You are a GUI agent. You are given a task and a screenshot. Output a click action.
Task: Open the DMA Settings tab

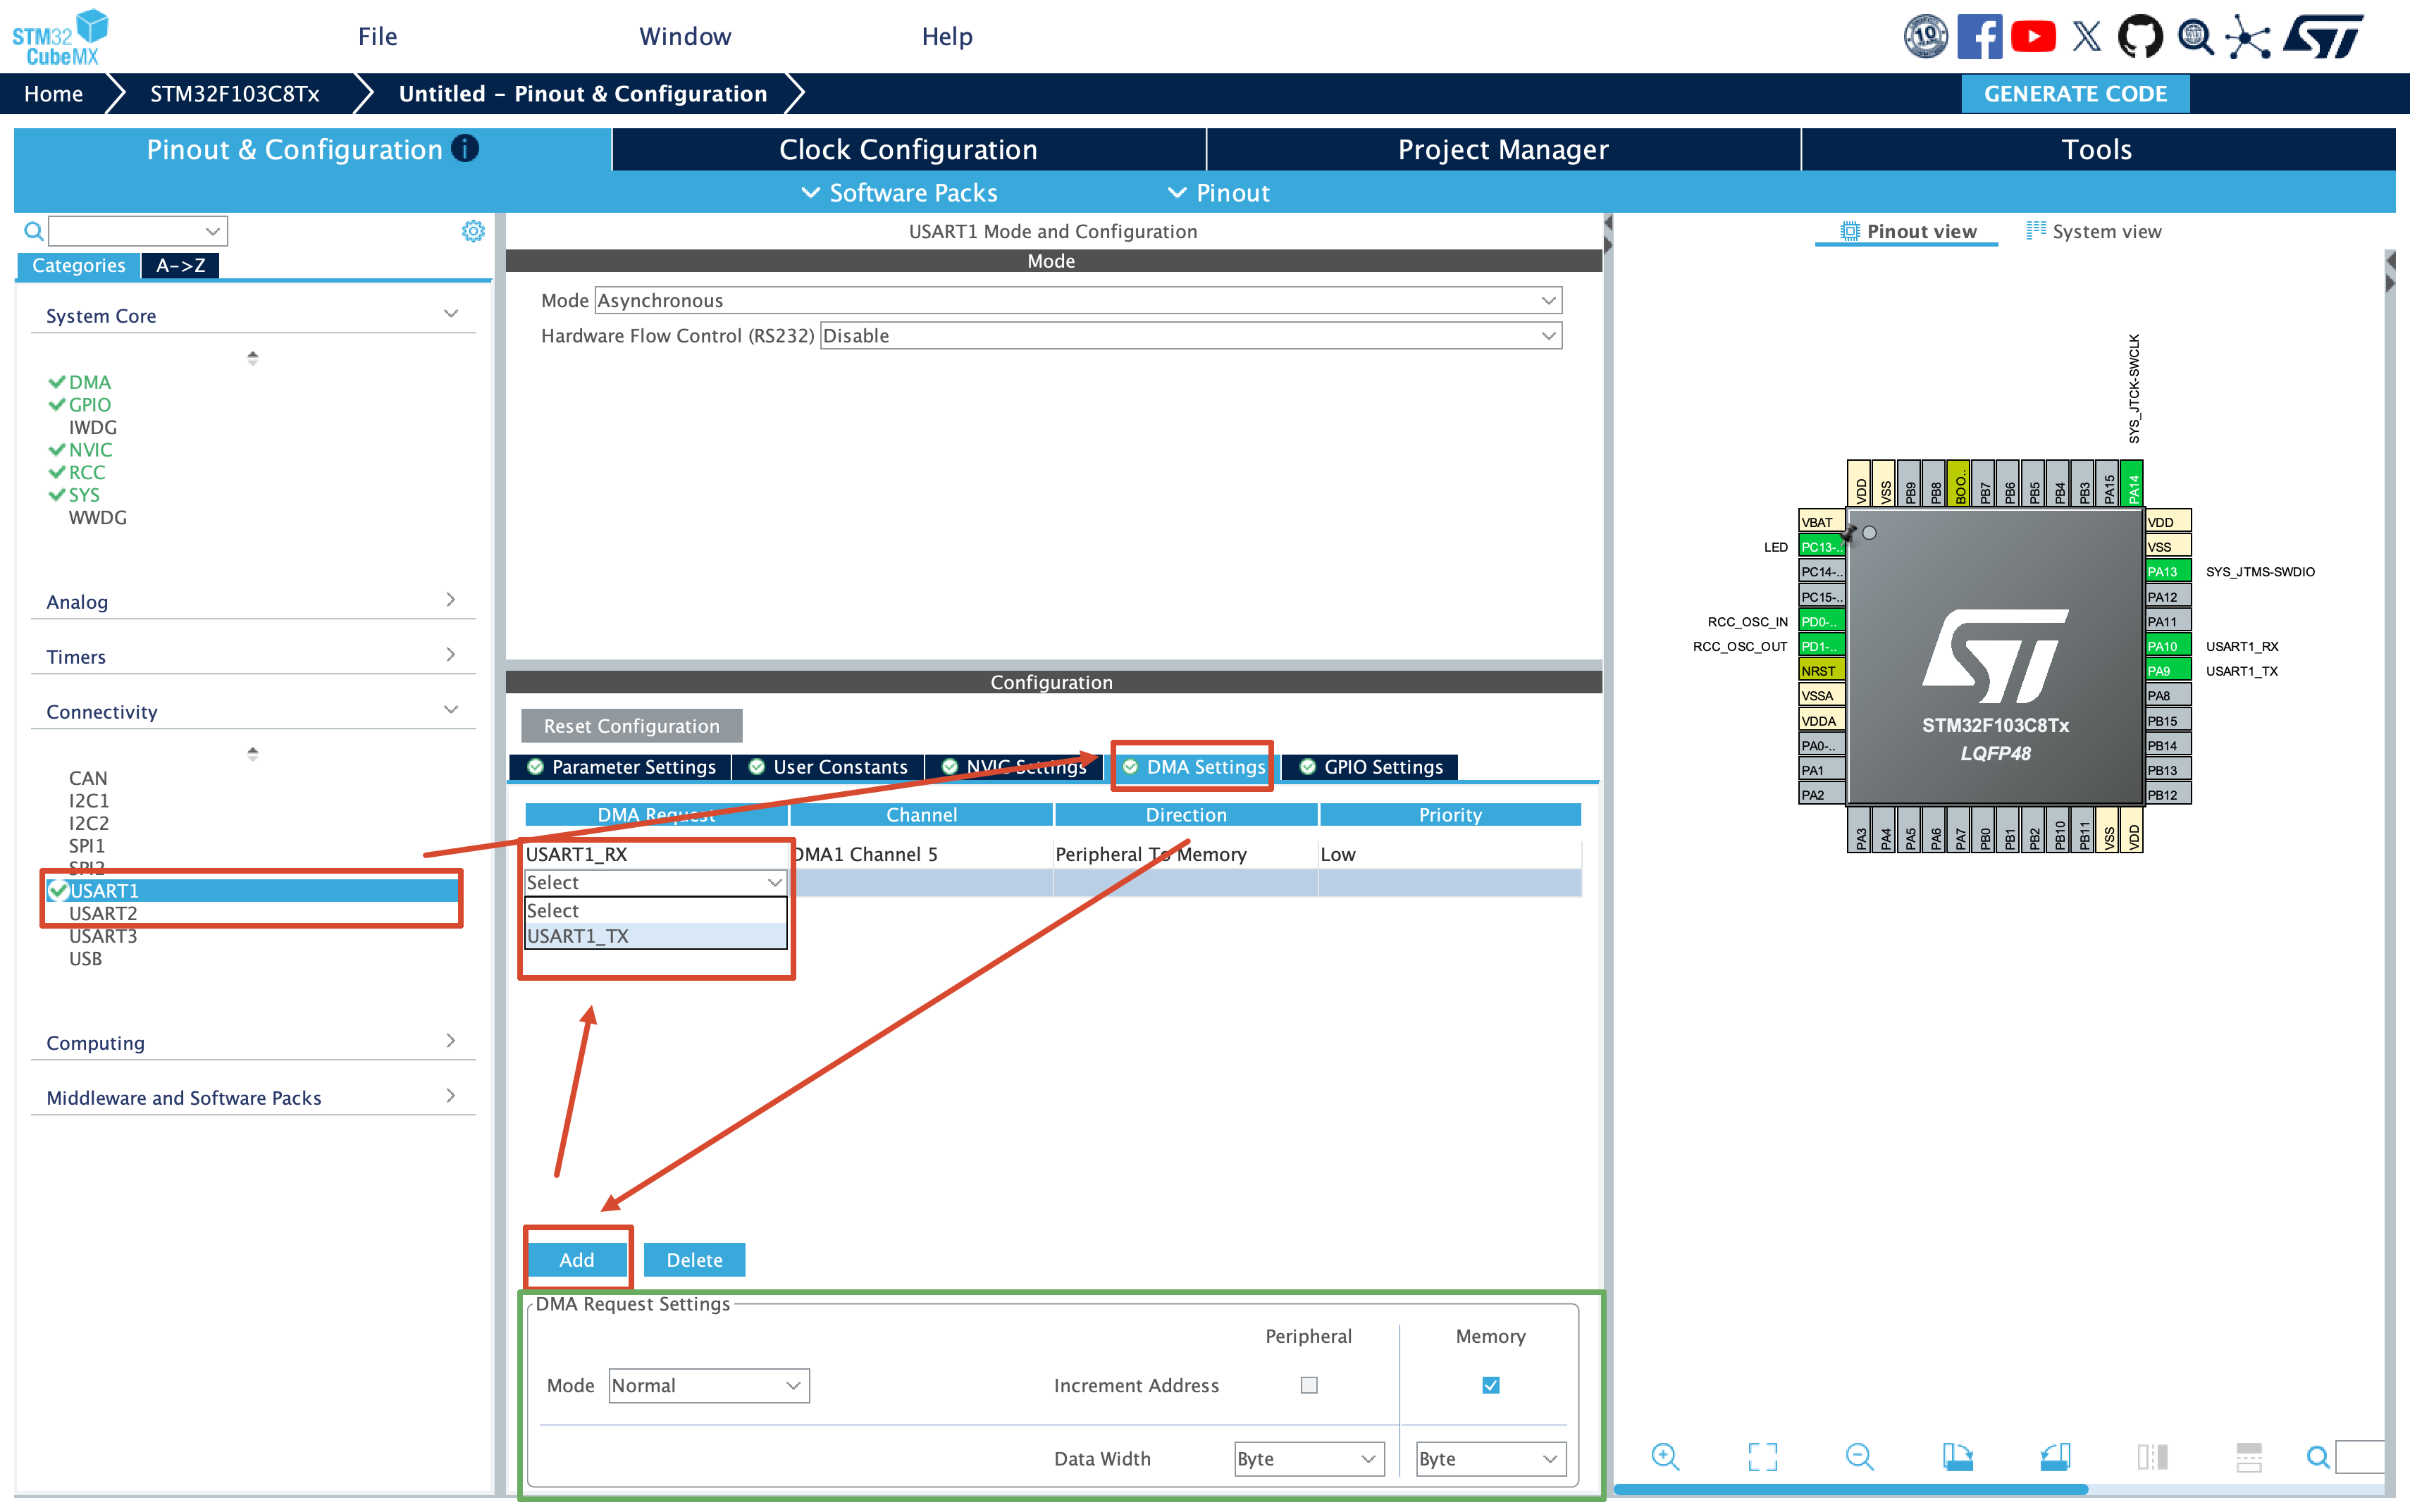(x=1193, y=767)
